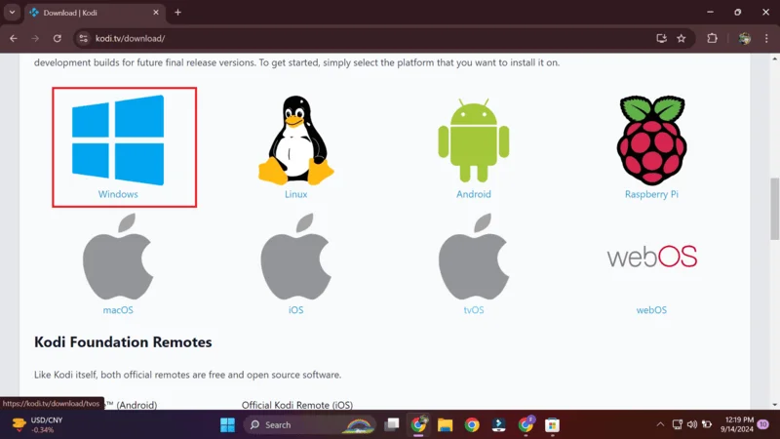The image size is (780, 439).
Task: Click the page vertical scrollbar thumb
Action: point(775,209)
